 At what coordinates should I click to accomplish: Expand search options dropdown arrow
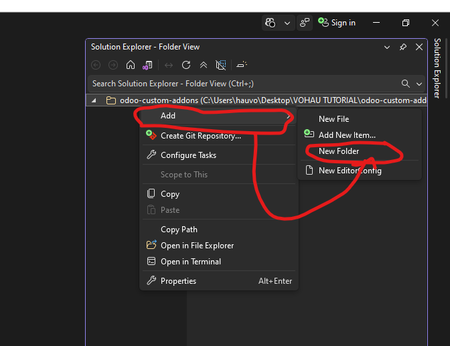419,84
